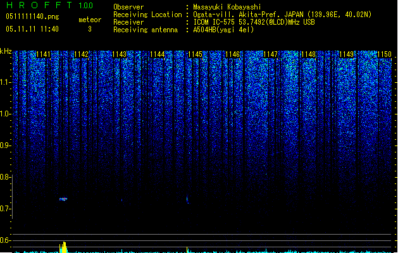Click the faint vertical echo near 1145
The image size is (398, 253).
(x=187, y=200)
